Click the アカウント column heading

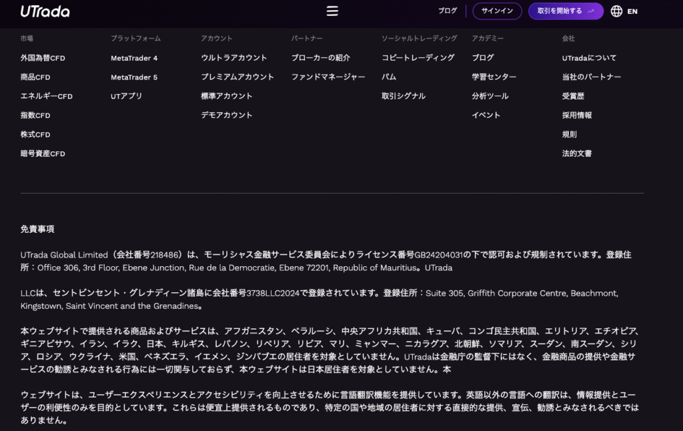coord(217,38)
